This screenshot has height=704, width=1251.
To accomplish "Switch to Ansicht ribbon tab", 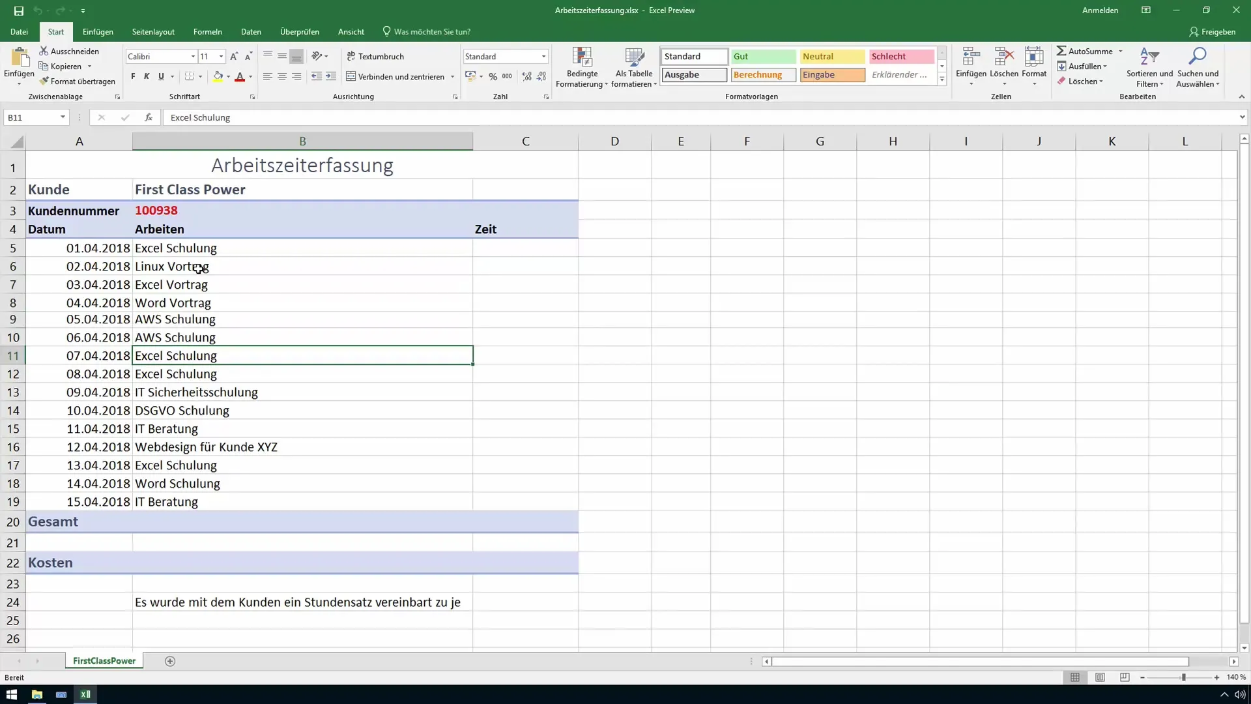I will tap(351, 32).
